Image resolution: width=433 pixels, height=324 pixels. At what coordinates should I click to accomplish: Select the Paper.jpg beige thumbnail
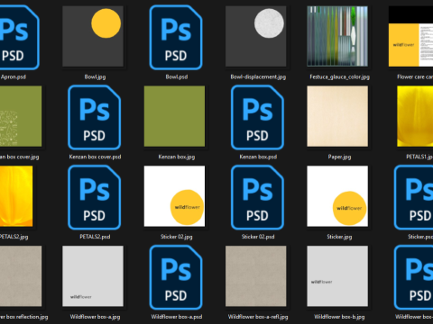point(337,116)
